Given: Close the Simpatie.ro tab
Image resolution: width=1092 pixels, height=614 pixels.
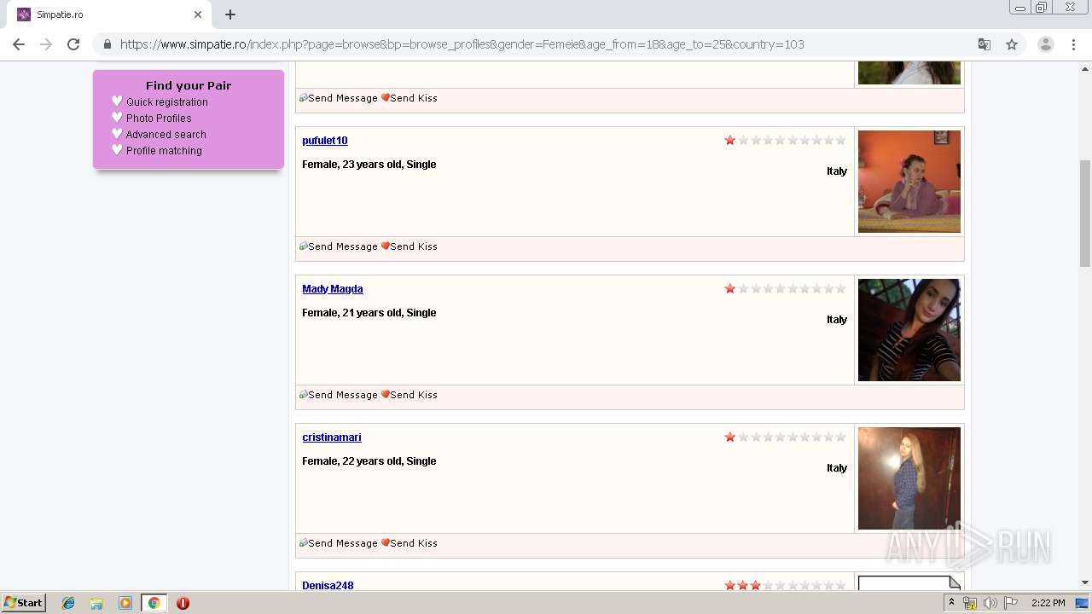Looking at the screenshot, I should click(x=198, y=14).
